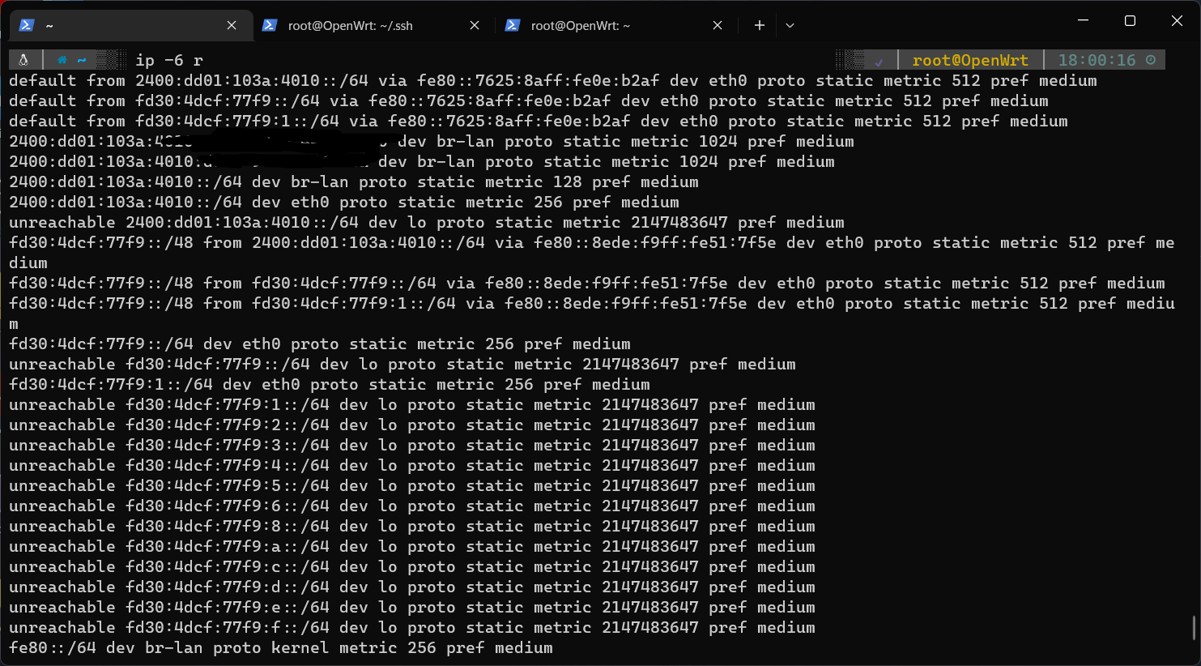Open a new terminal tab

click(759, 25)
